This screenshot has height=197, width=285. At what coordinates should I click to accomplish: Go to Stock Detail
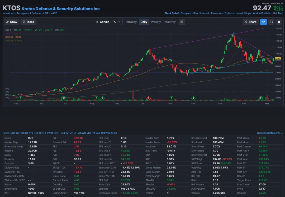pos(172,13)
